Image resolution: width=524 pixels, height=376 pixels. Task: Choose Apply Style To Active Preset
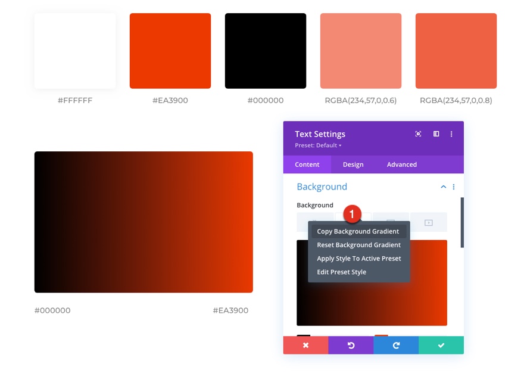358,258
